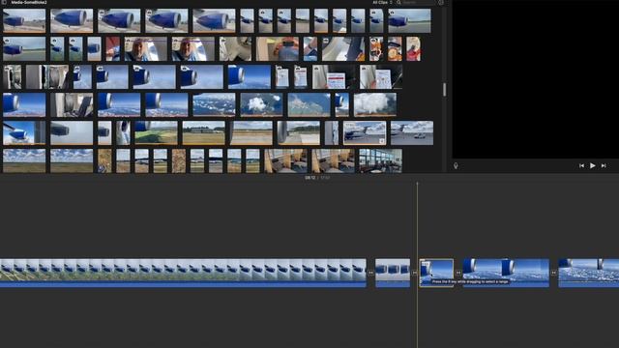Image resolution: width=619 pixels, height=348 pixels.
Task: Select the red seat thumbnail in browser
Action: pyautogui.click(x=112, y=49)
